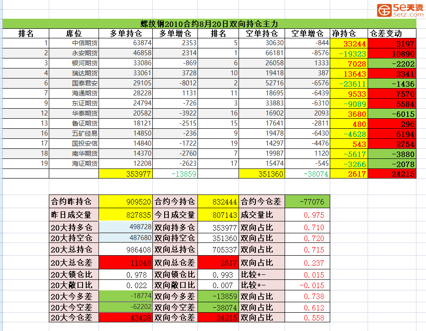The width and height of the screenshot is (426, 331).
Task: Click the 永安期货 cell
Action: coord(74,53)
